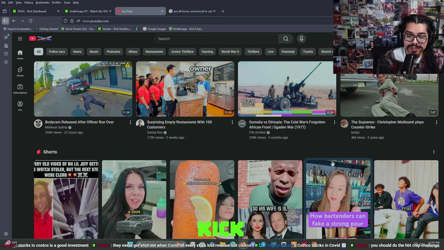Filter the feed by the Gaming chip
This screenshot has width=444, height=250.
coord(207,52)
